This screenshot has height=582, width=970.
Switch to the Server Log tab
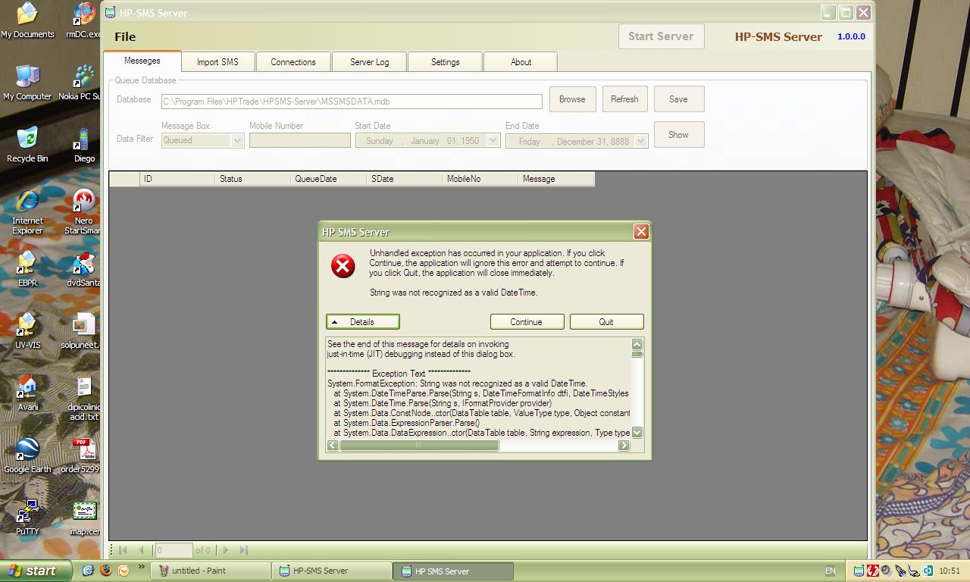click(x=369, y=62)
